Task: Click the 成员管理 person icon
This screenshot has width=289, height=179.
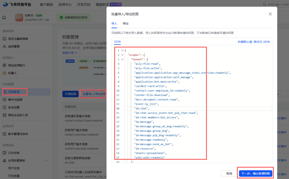Action: 5,46
